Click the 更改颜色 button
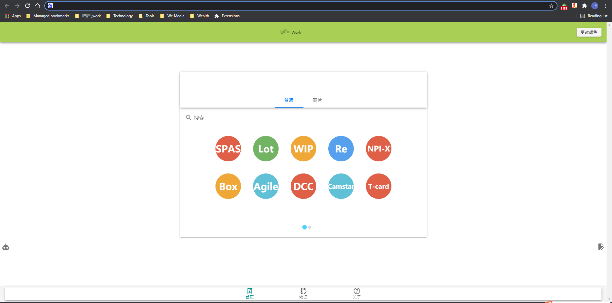Viewport: 612px width, 303px height. click(x=589, y=32)
